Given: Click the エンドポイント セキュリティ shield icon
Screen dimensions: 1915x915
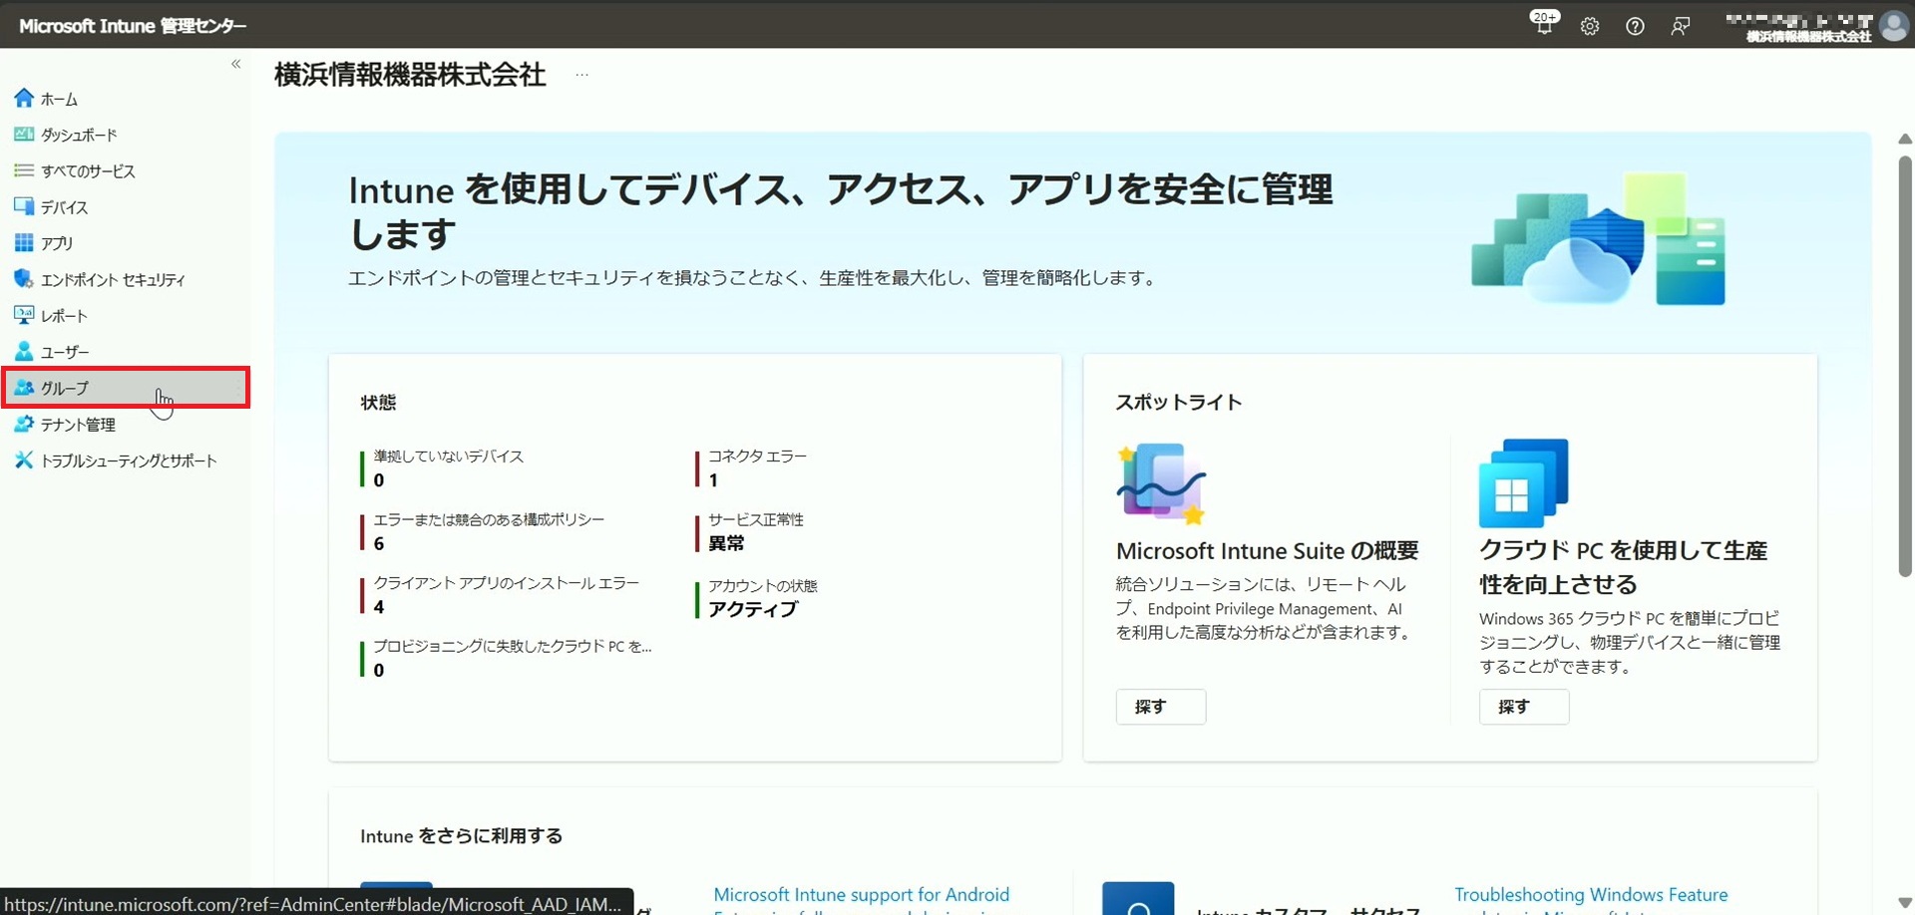Looking at the screenshot, I should [24, 279].
